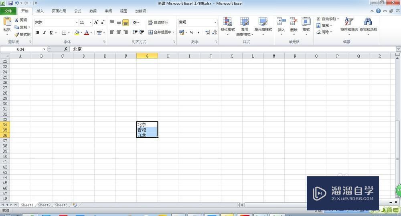Click the Save icon in quick access

10,3
